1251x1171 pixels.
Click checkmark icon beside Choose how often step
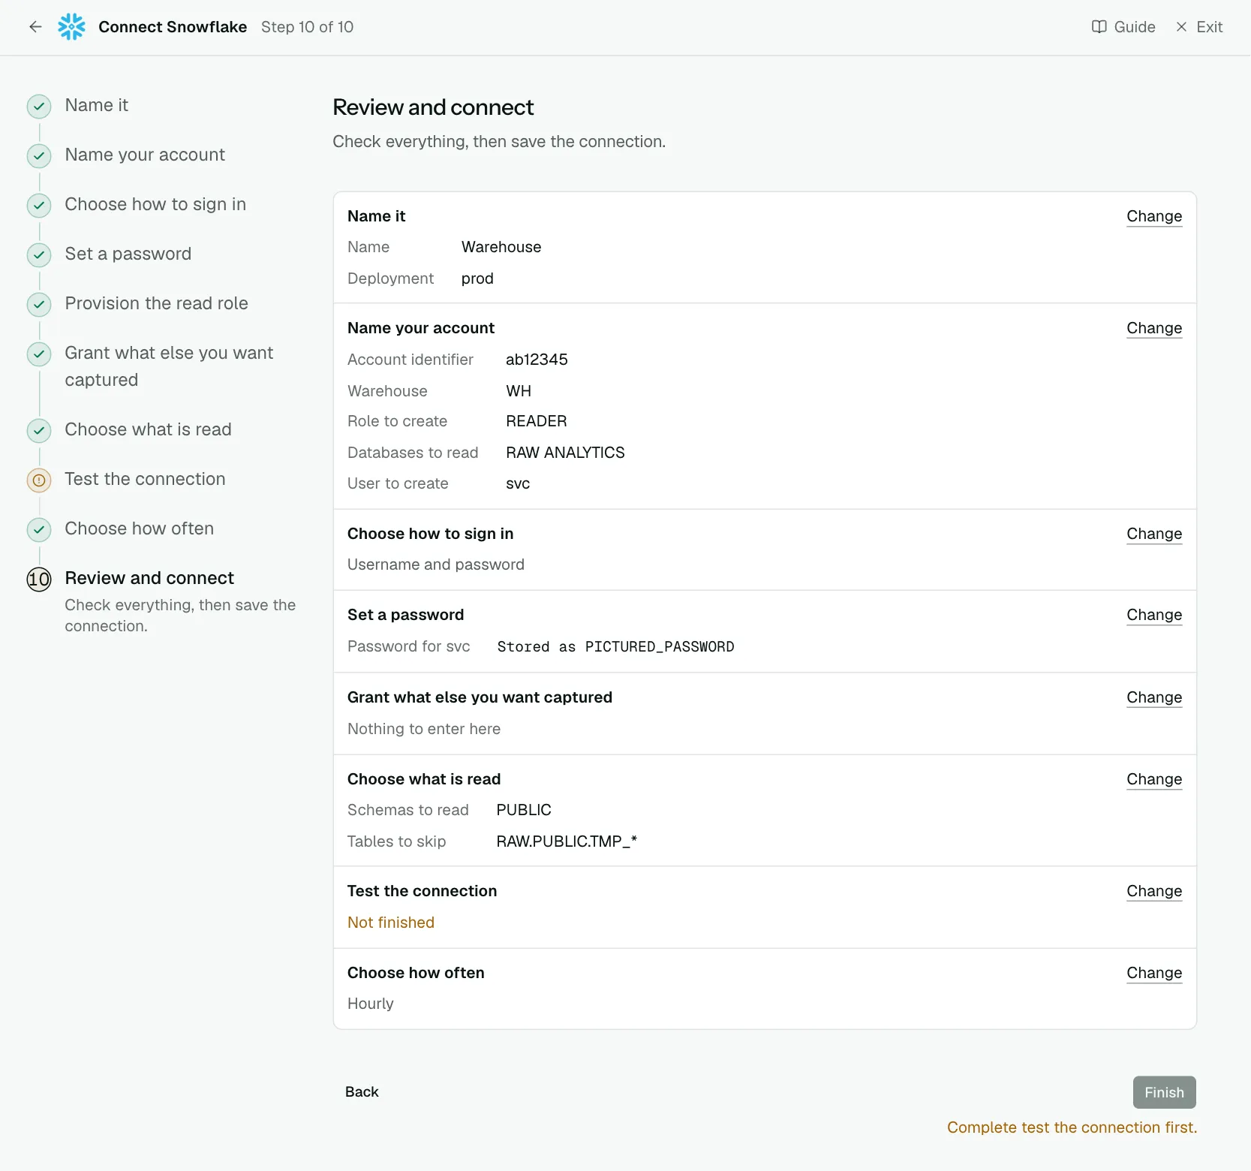tap(39, 530)
